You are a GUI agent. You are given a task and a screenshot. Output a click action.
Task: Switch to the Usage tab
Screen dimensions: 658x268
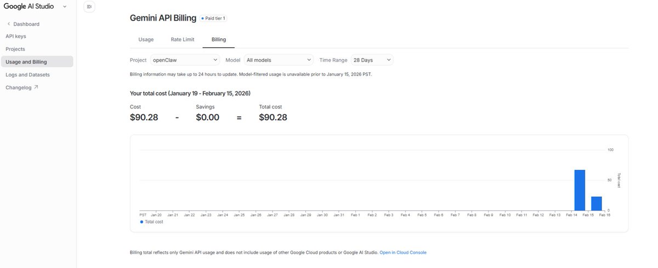(146, 39)
